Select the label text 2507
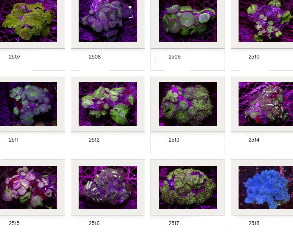 coord(15,57)
